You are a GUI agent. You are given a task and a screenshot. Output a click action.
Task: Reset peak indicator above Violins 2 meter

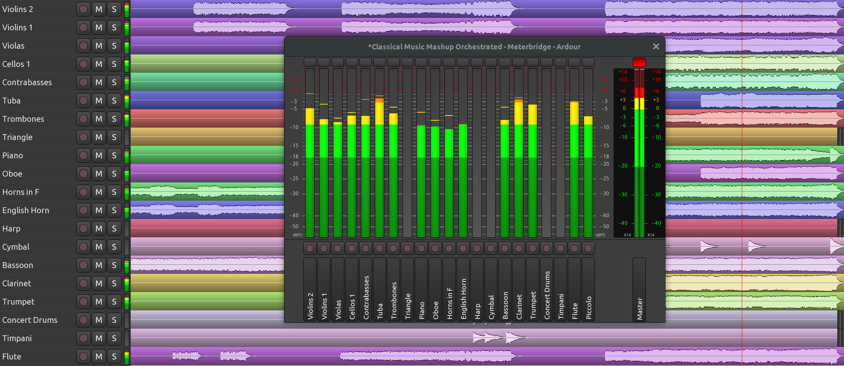pos(310,62)
